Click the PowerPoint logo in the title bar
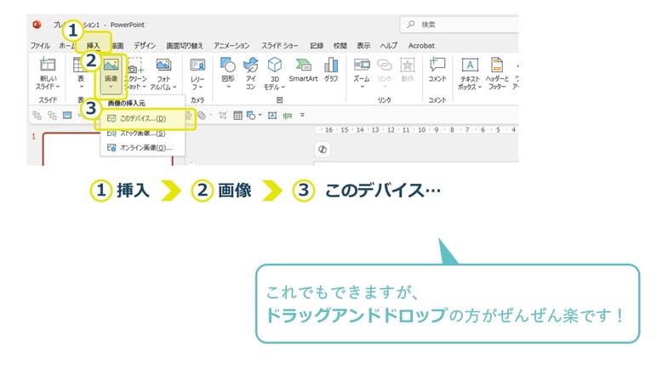 (37, 25)
